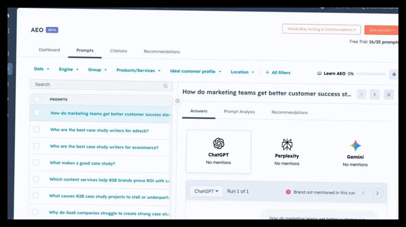406x227 pixels.
Task: Check the ecommerce case study writers checkbox
Action: (36, 146)
